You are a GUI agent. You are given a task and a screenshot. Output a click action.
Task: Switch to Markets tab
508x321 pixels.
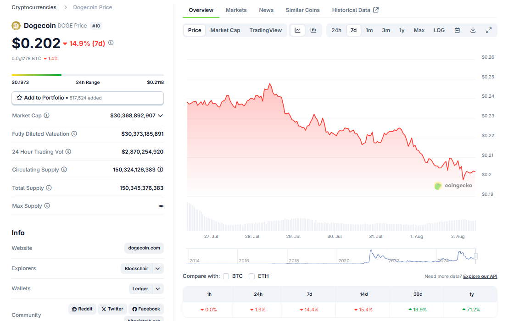coord(236,10)
